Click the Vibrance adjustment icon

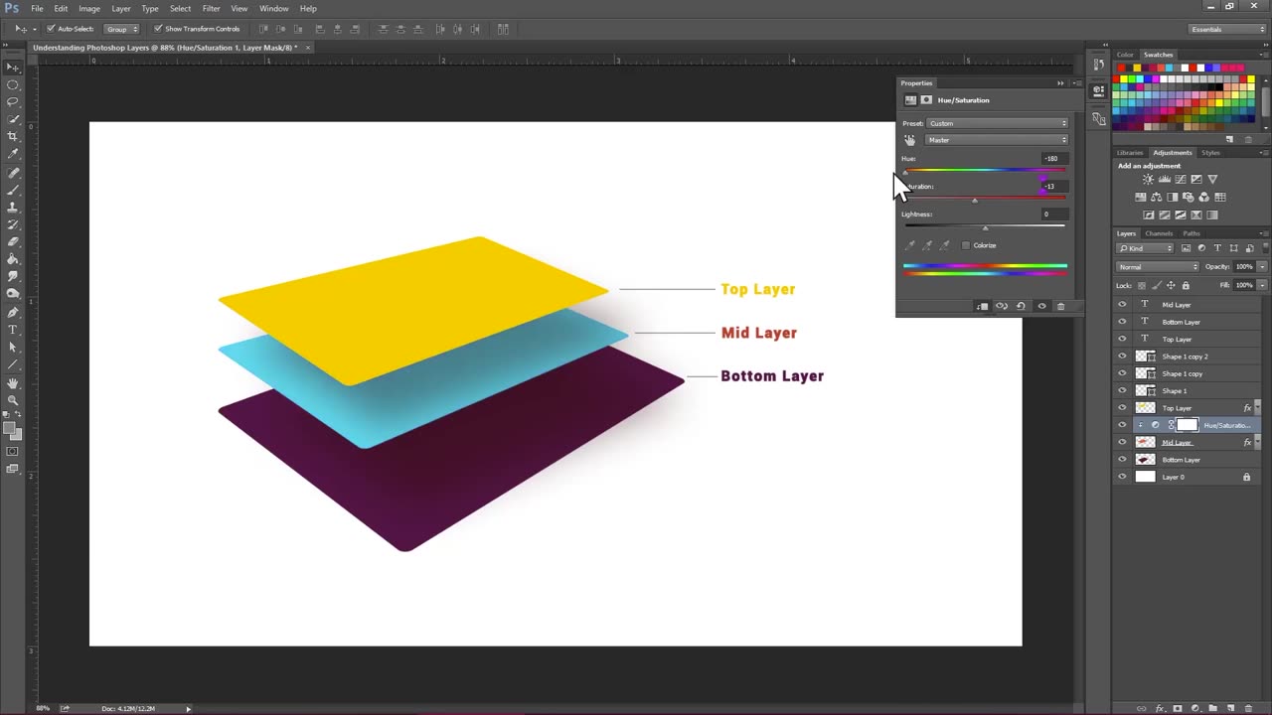tap(1212, 180)
